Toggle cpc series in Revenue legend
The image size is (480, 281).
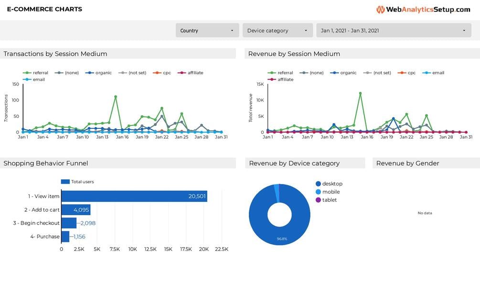coord(406,73)
